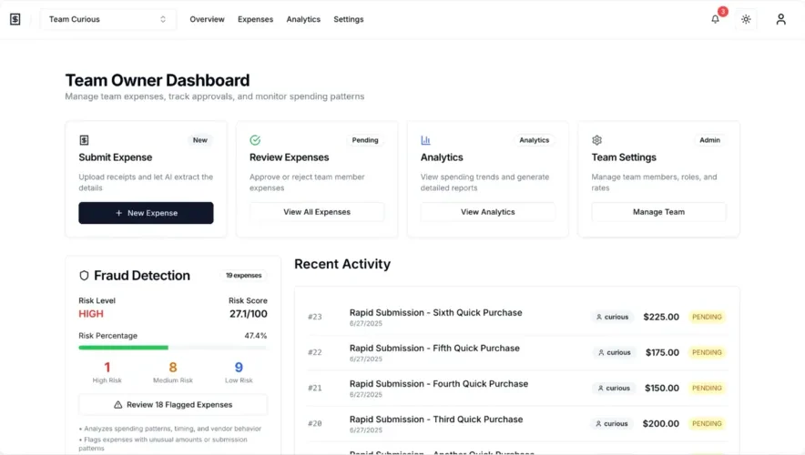
Task: Click the Analytics badge on the Analytics card
Action: tap(534, 140)
